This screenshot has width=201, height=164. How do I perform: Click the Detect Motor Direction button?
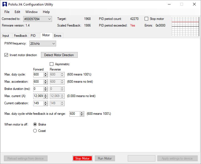59,55
